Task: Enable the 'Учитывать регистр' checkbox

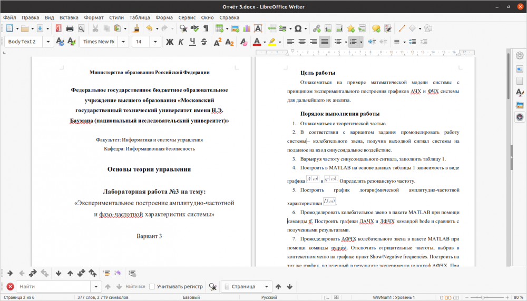Action: pos(152,287)
